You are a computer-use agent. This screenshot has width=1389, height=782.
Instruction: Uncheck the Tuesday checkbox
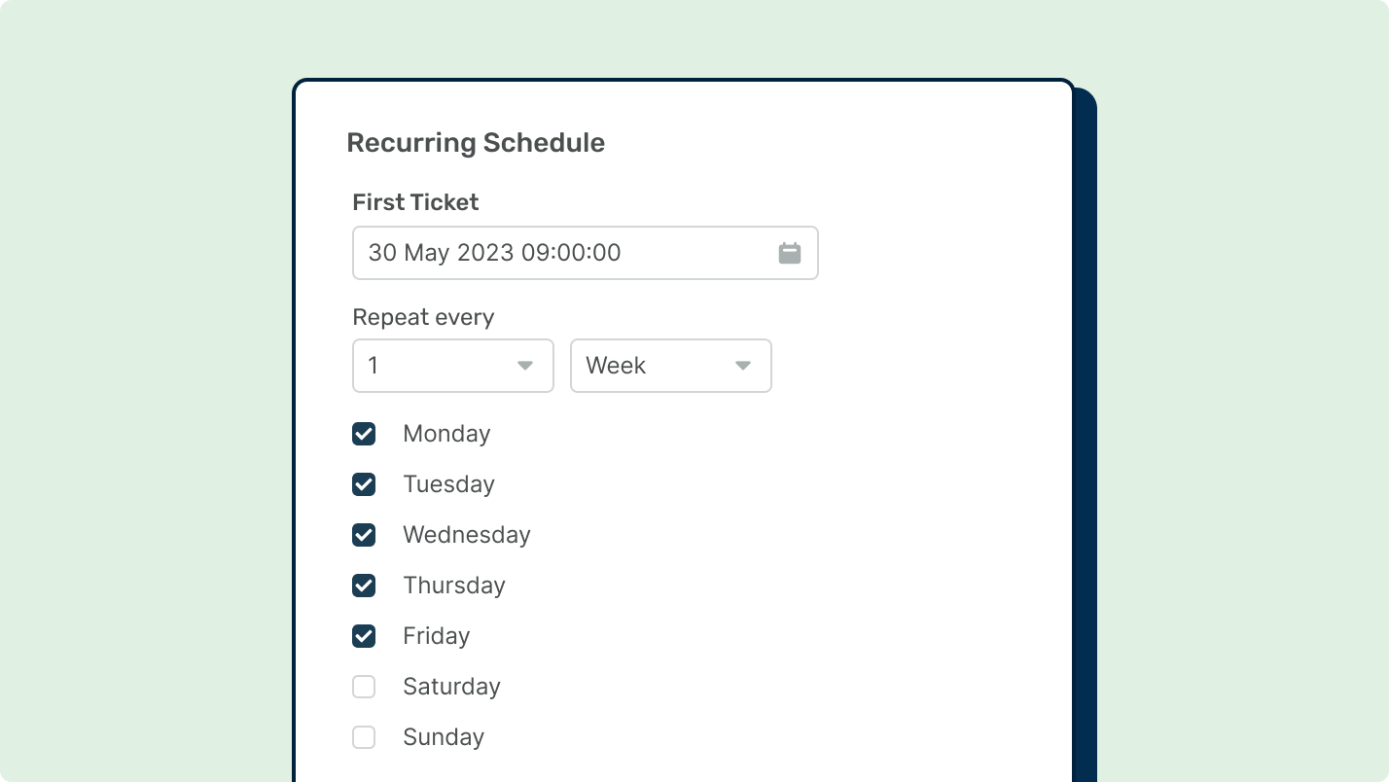pyautogui.click(x=364, y=484)
